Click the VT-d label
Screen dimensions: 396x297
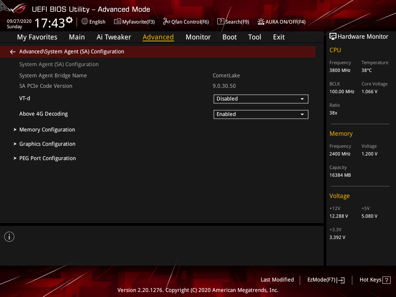[25, 98]
